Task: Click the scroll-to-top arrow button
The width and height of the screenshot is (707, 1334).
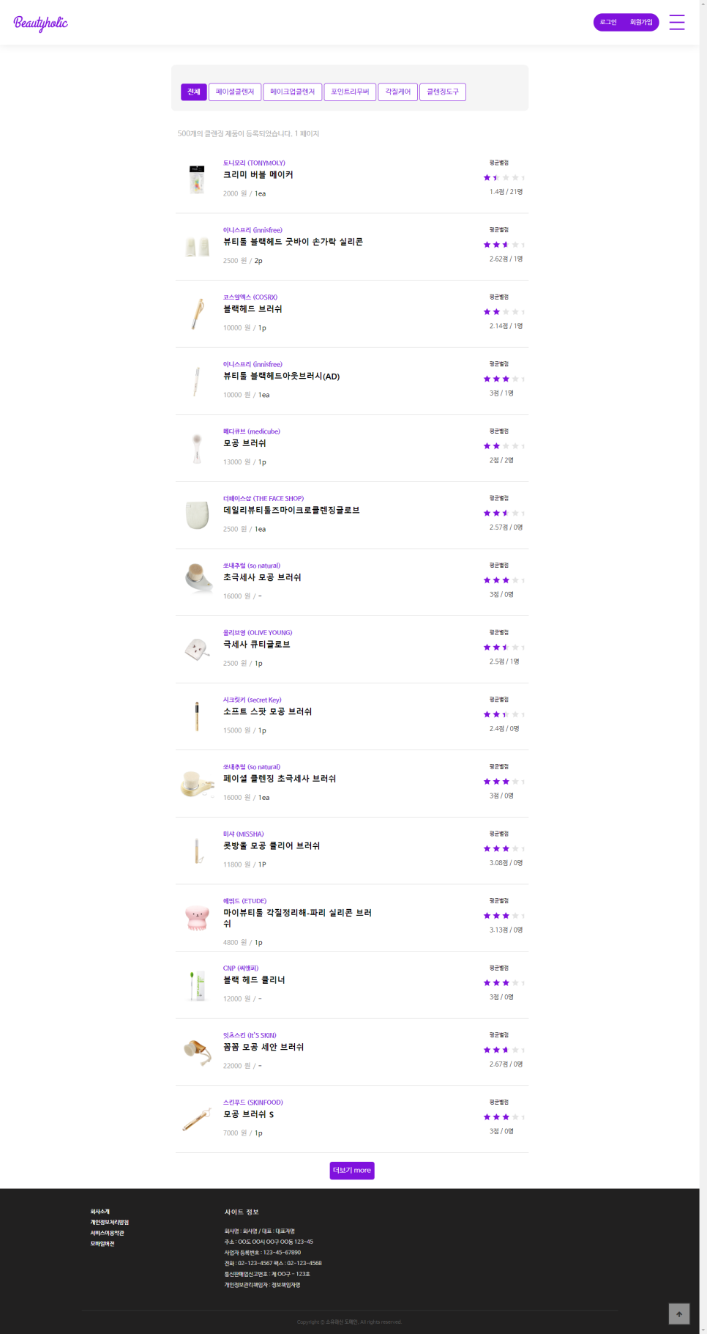Action: point(678,1313)
